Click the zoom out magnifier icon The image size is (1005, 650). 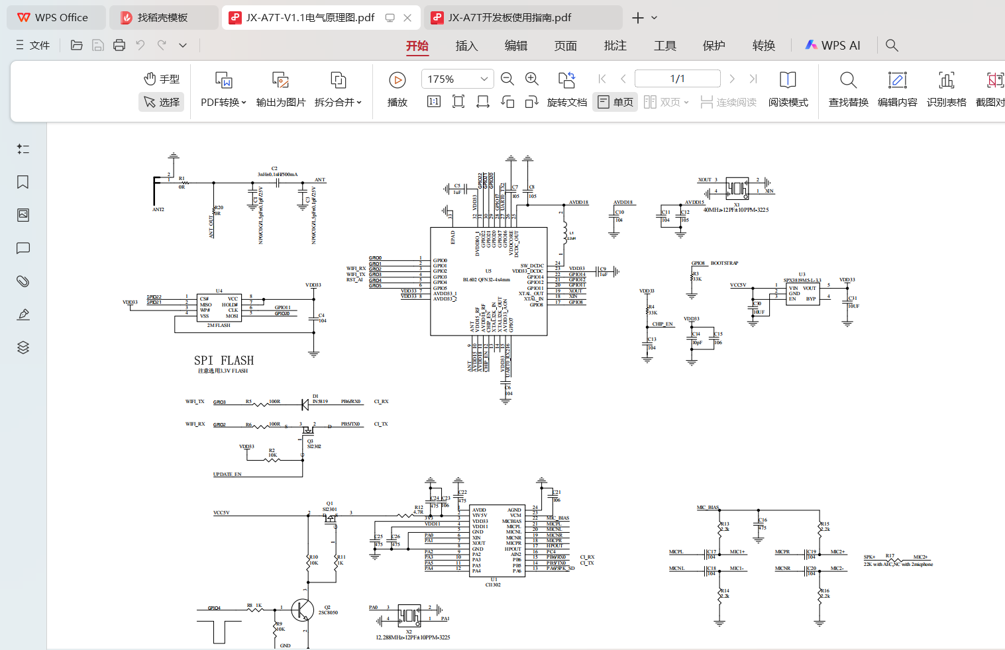point(507,79)
